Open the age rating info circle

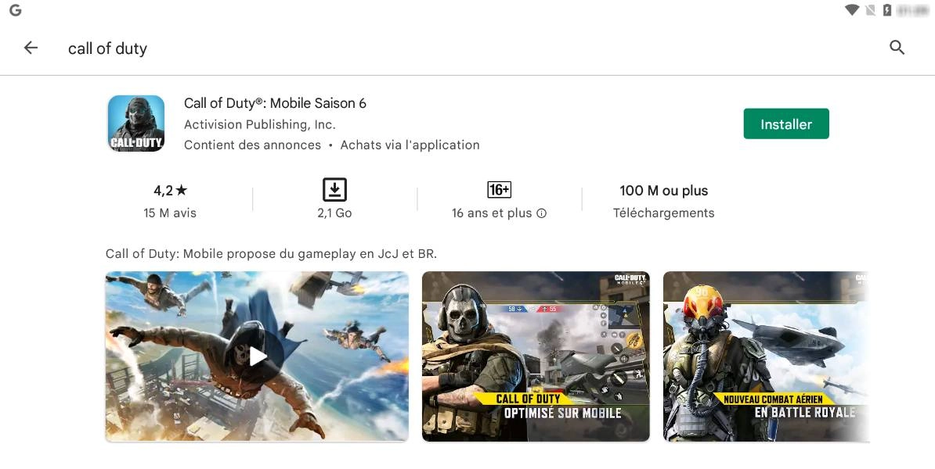[541, 213]
